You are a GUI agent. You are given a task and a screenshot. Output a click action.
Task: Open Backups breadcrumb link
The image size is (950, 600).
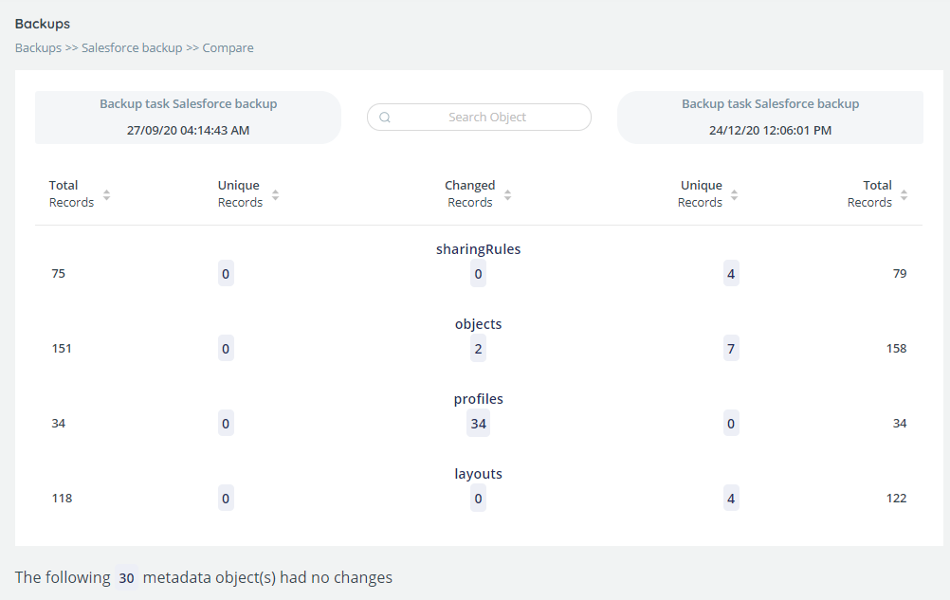point(38,47)
